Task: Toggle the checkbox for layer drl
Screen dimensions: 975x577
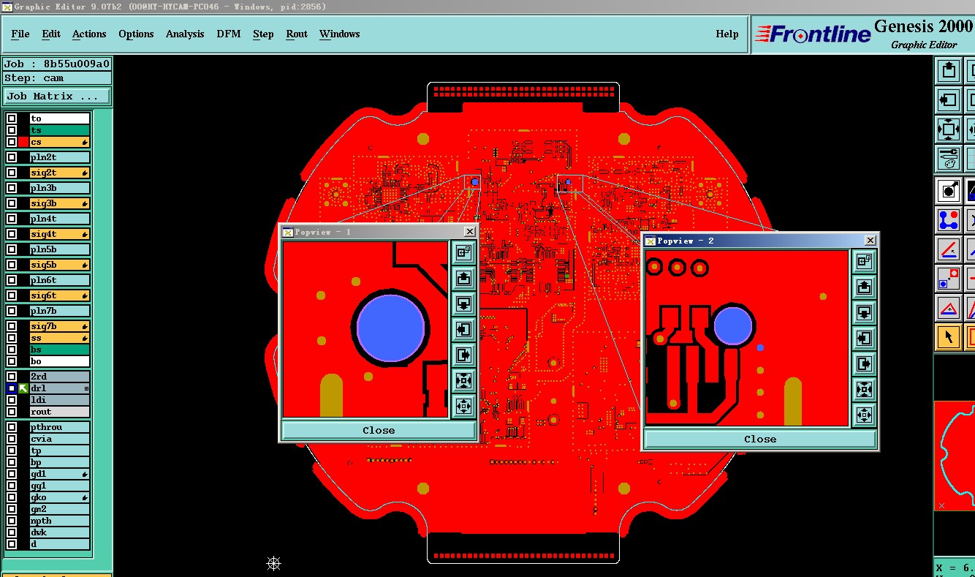Action: pyautogui.click(x=12, y=388)
